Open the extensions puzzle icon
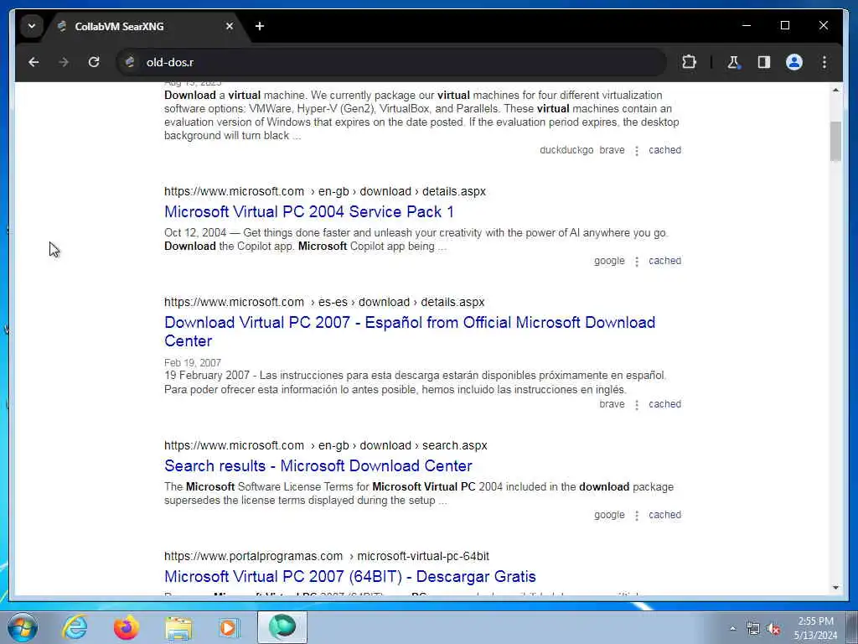Screen dimensions: 858x644 click(689, 62)
